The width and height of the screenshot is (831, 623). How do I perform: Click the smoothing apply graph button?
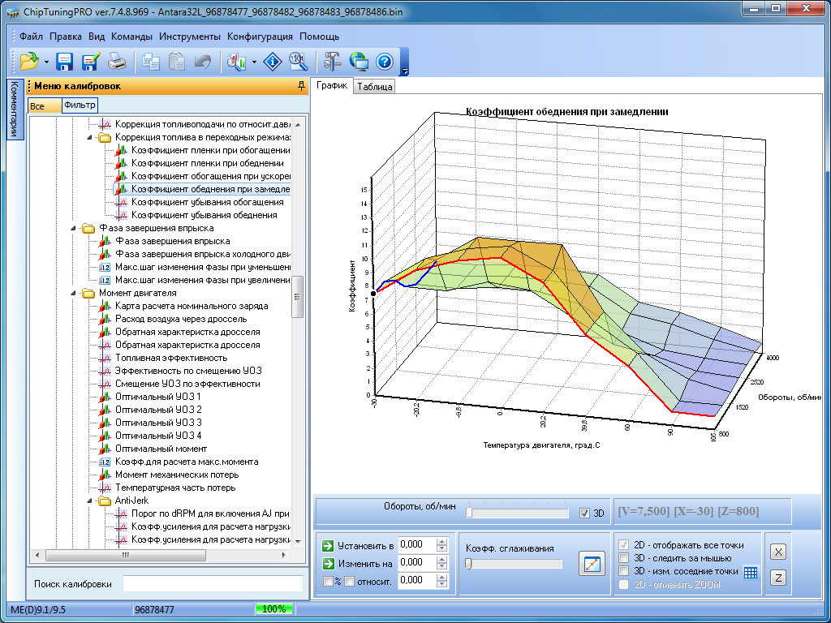pyautogui.click(x=592, y=563)
